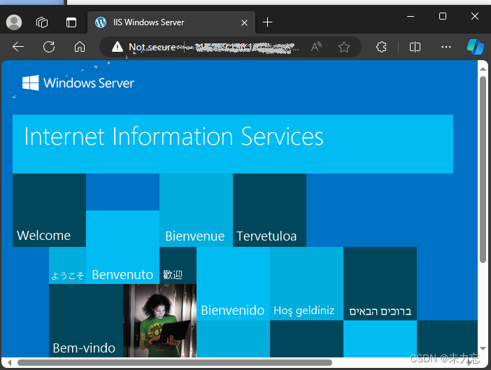Open the tab actions menu icon
491x370 pixels.
pos(71,22)
